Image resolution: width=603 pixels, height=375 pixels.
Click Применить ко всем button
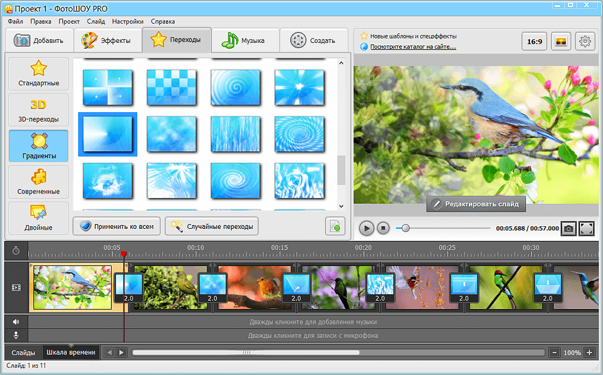[x=116, y=226]
